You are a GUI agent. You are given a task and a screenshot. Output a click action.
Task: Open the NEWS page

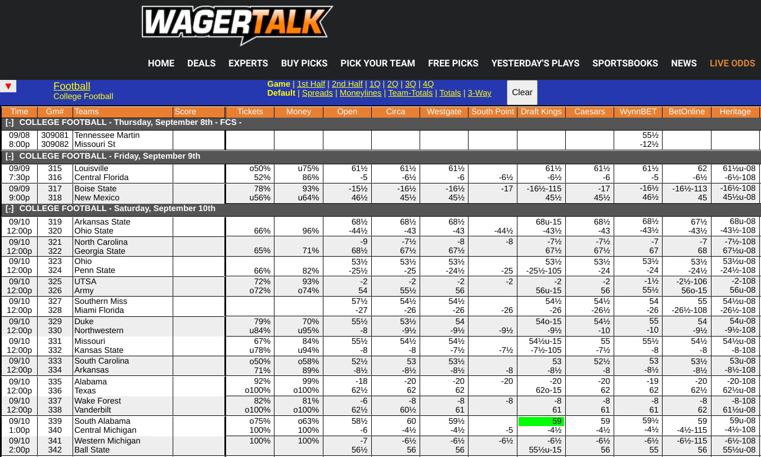click(x=683, y=63)
